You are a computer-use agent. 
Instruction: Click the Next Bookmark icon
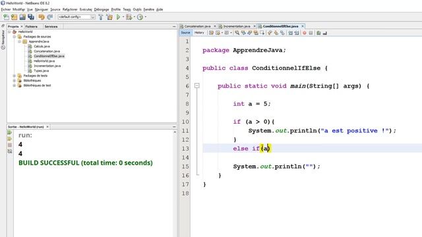pyautogui.click(x=276, y=33)
